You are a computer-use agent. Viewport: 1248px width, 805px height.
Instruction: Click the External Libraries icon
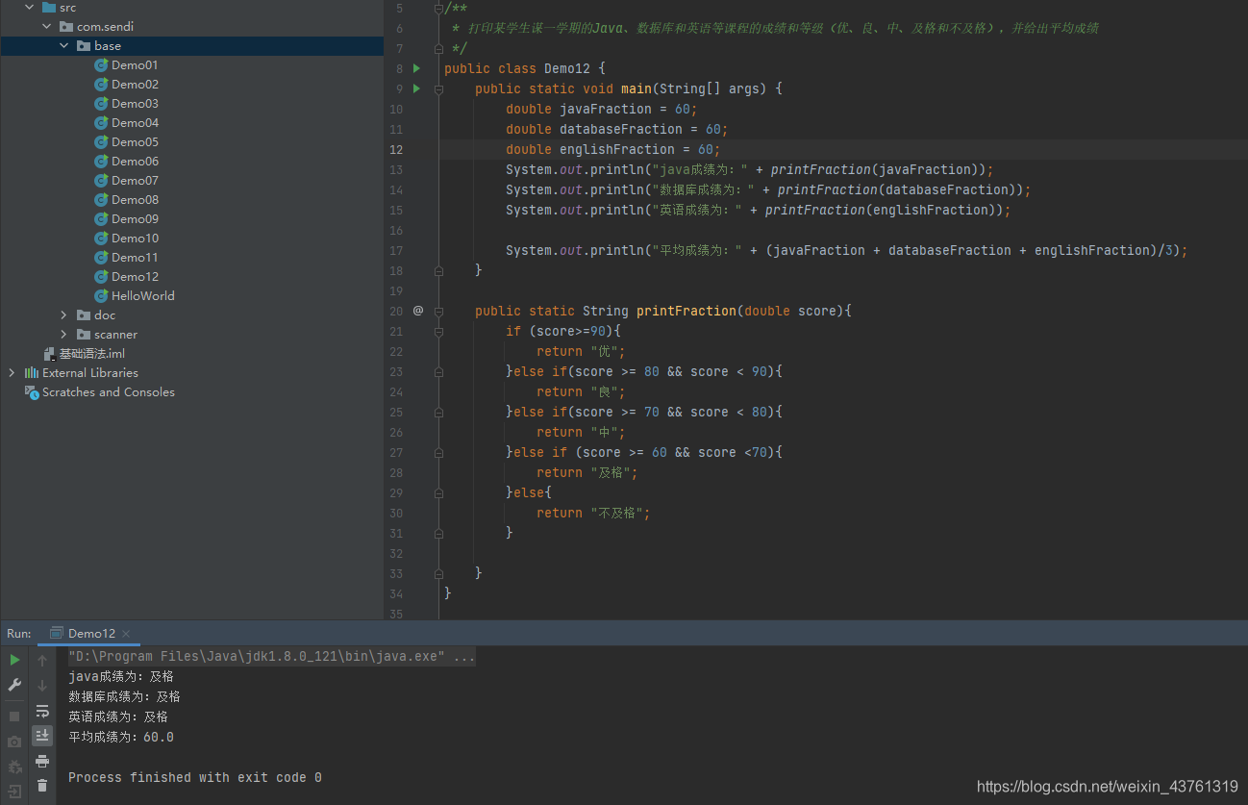click(32, 373)
